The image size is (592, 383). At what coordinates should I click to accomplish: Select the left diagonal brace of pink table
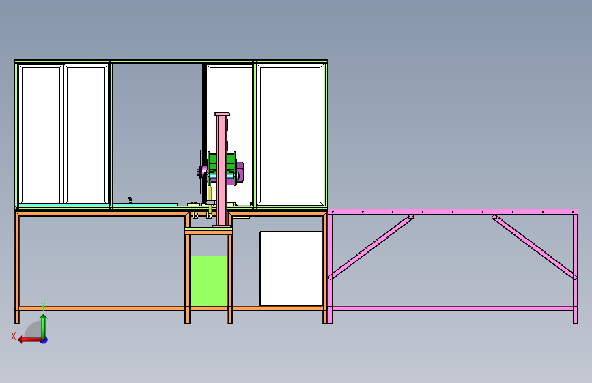[371, 247]
